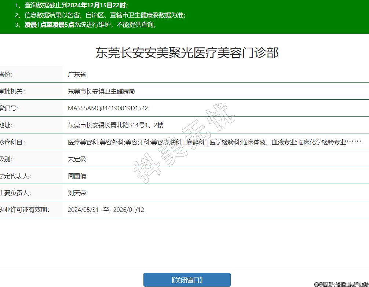This screenshot has width=369, height=287.
Task: Click the grade value 未定级
Action: [x=77, y=159]
